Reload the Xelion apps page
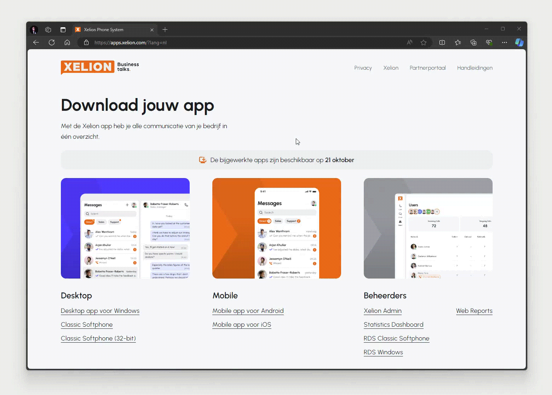552x395 pixels. click(x=52, y=42)
